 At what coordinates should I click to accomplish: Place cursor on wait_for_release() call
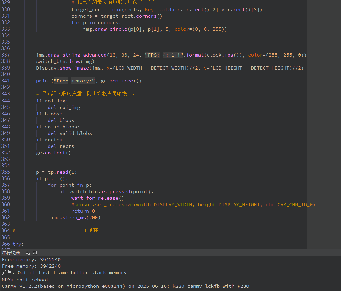click(97, 198)
